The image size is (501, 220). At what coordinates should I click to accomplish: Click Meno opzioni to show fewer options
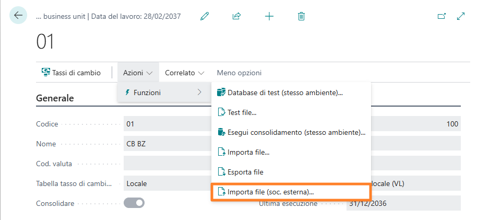pyautogui.click(x=239, y=73)
